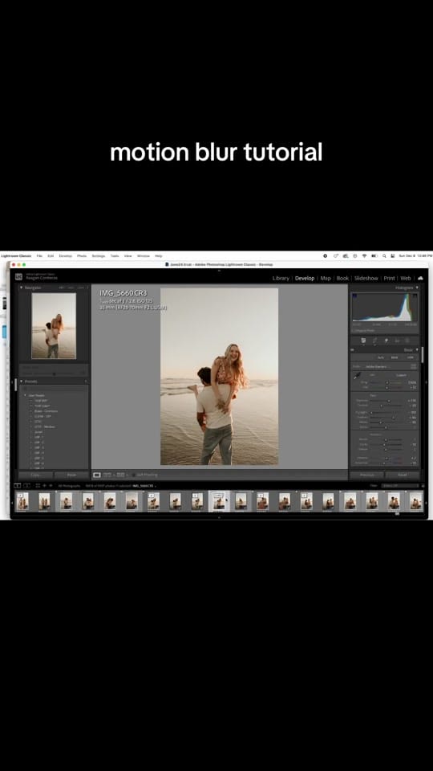Toggle highlight clipping indicator in histogram
Viewport: 433px width, 771px height.
[x=415, y=296]
